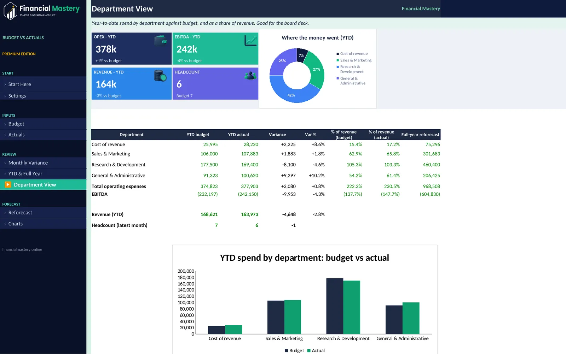Image resolution: width=566 pixels, height=354 pixels.
Task: Click the Cost of revenue legend swatch
Action: point(337,54)
